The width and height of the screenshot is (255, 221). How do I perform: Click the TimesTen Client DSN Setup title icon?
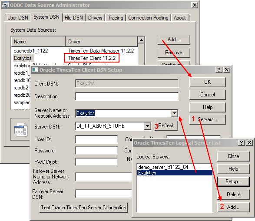35,70
